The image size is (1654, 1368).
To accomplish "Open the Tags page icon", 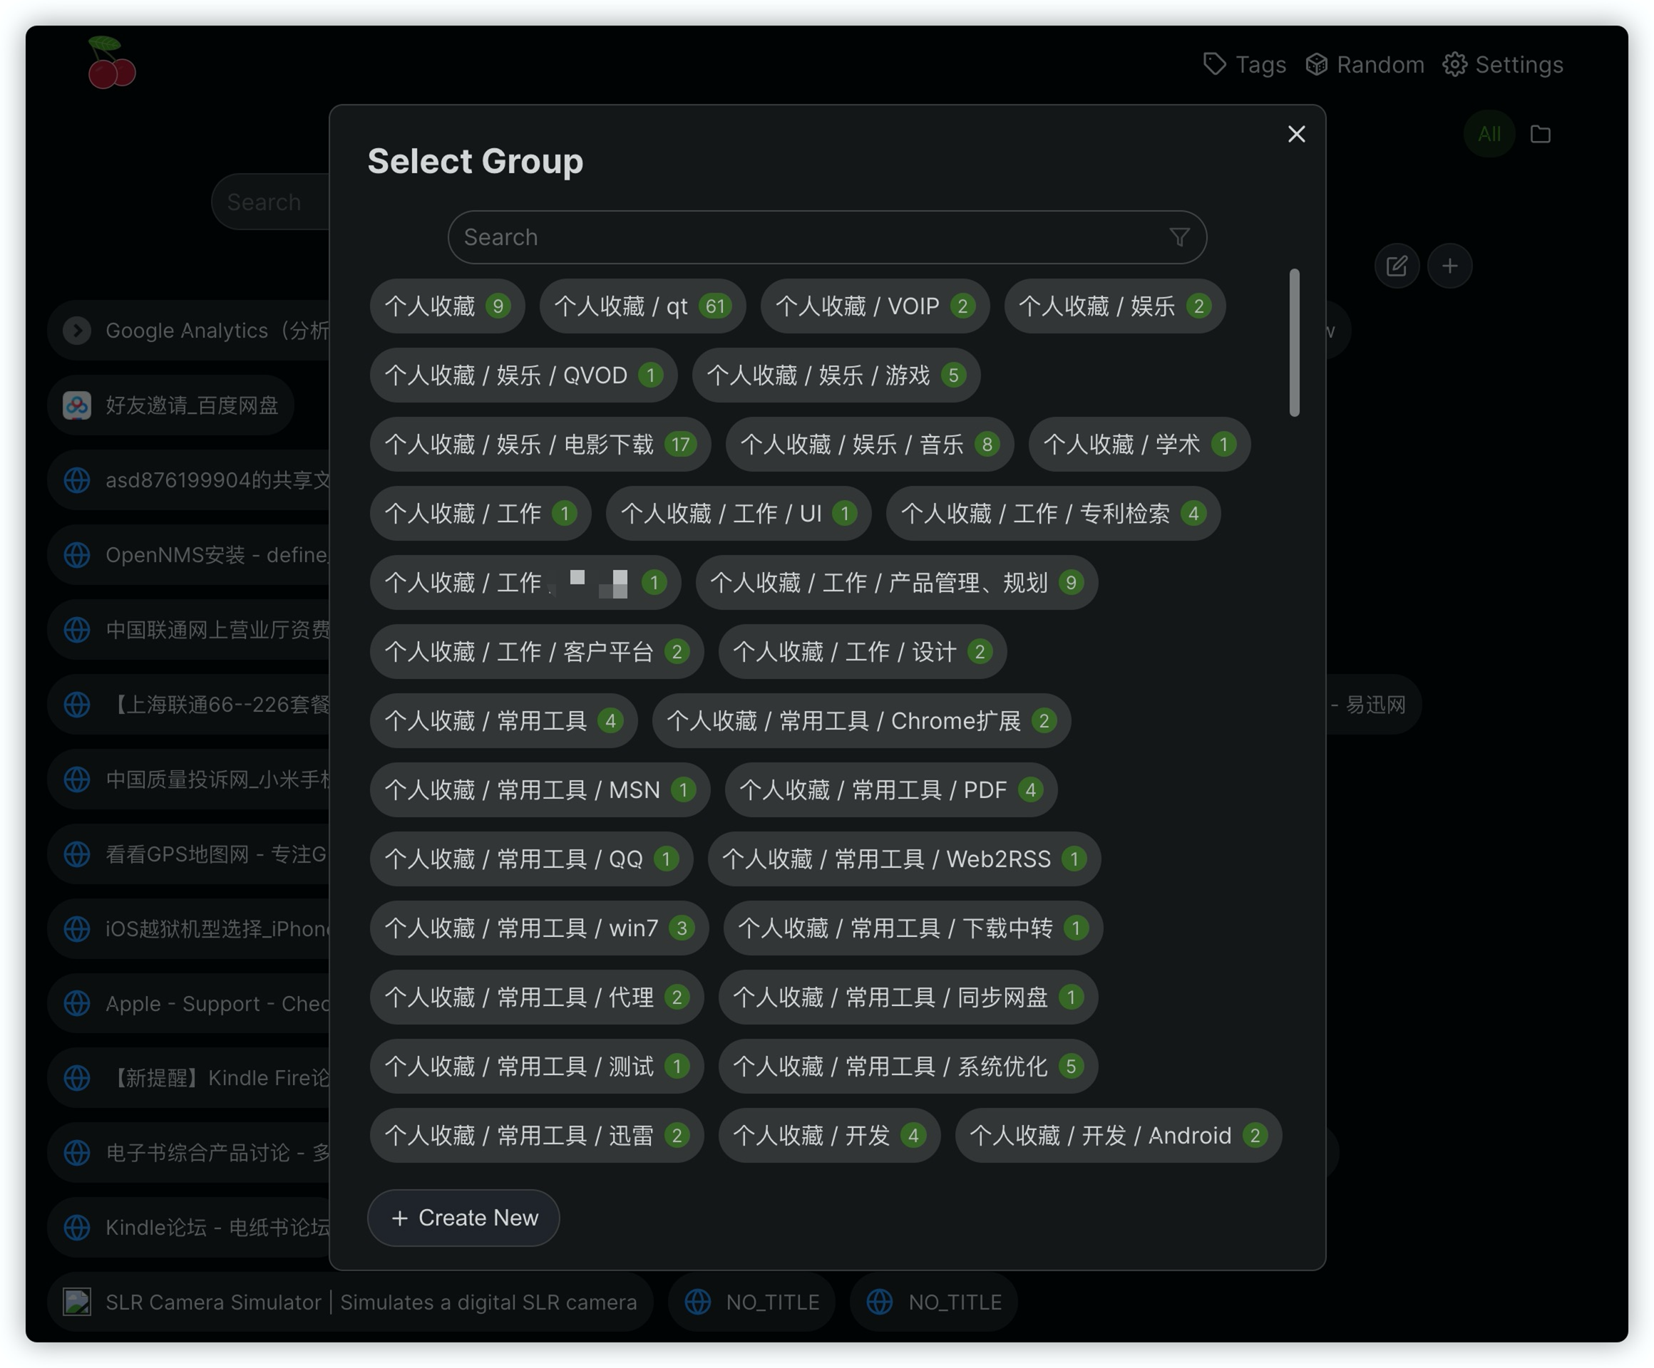I will pos(1215,63).
